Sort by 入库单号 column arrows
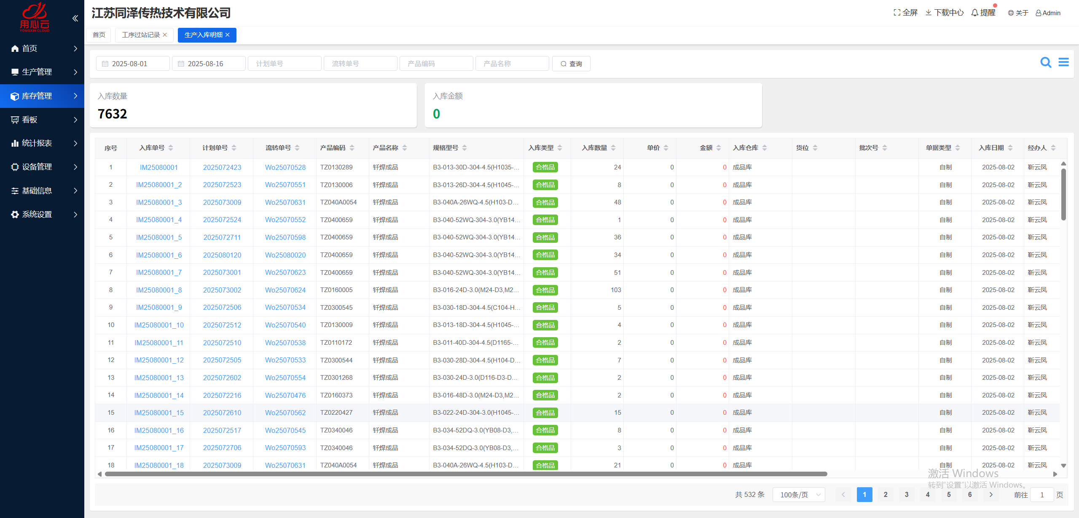This screenshot has width=1079, height=518. coord(171,148)
